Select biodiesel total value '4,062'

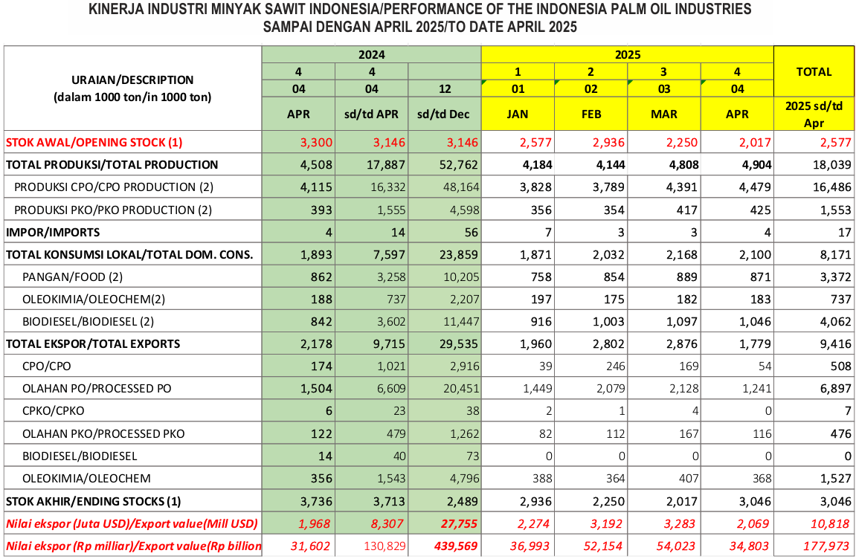click(x=835, y=322)
